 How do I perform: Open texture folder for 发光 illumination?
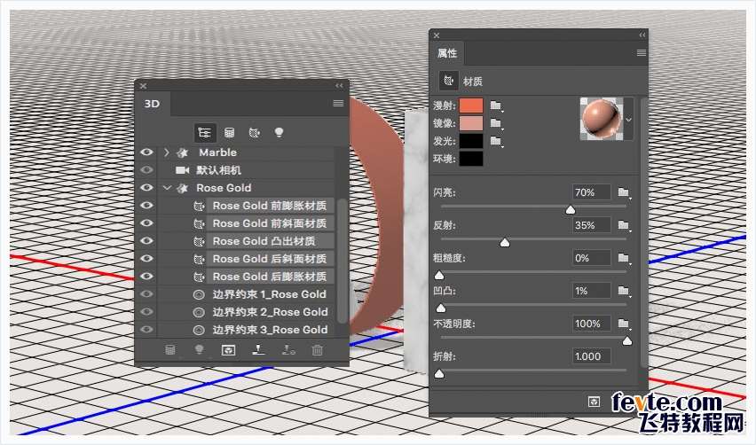tap(496, 141)
